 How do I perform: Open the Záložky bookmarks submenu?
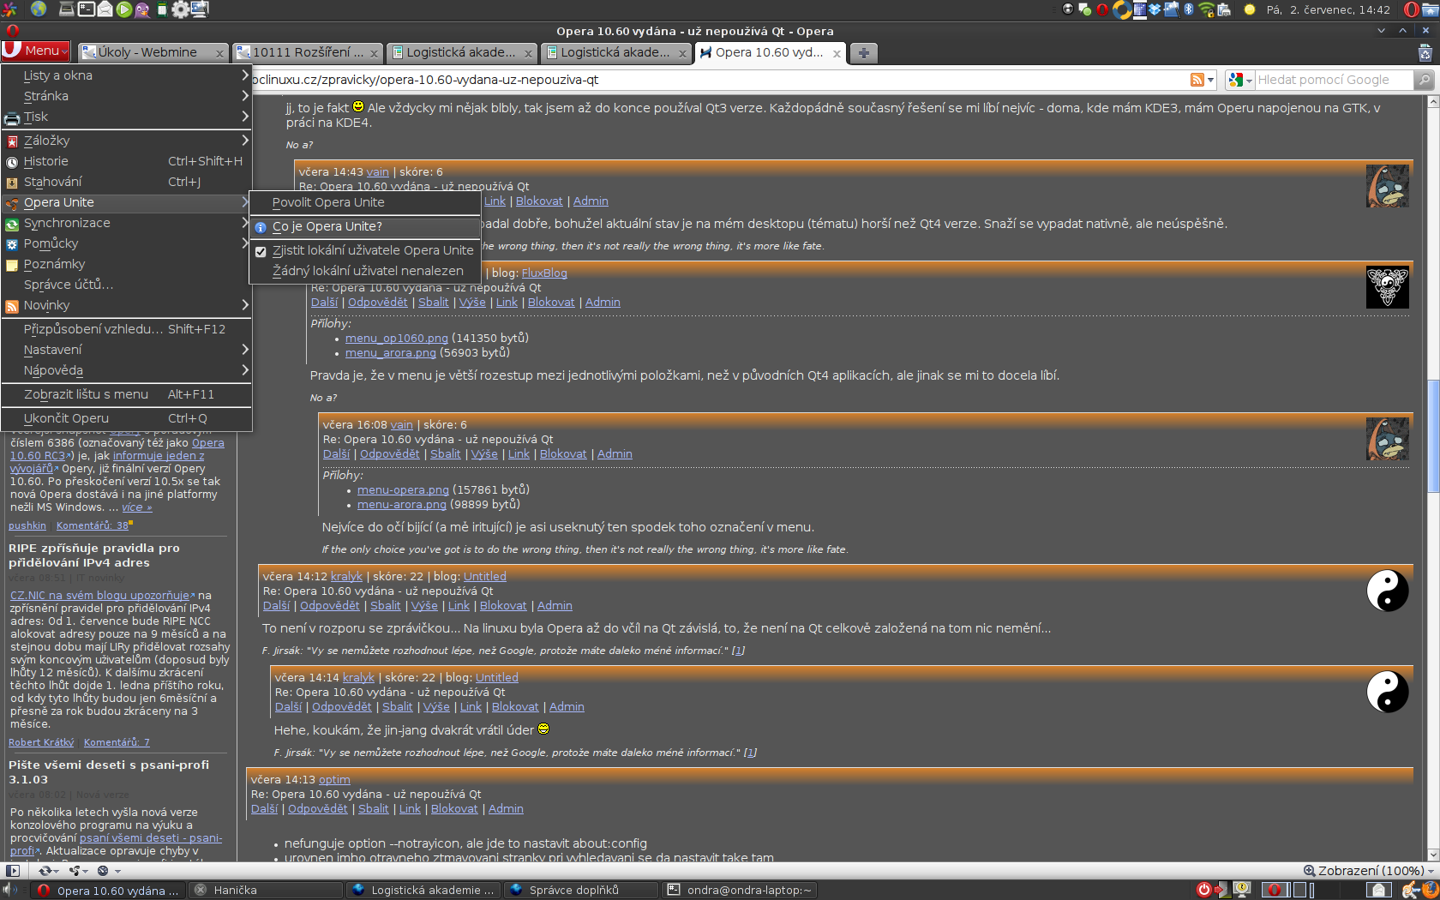point(126,141)
